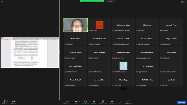Viewport: 187px width, 105px height.
Task: Click the Share Screen button
Action: 85,102
